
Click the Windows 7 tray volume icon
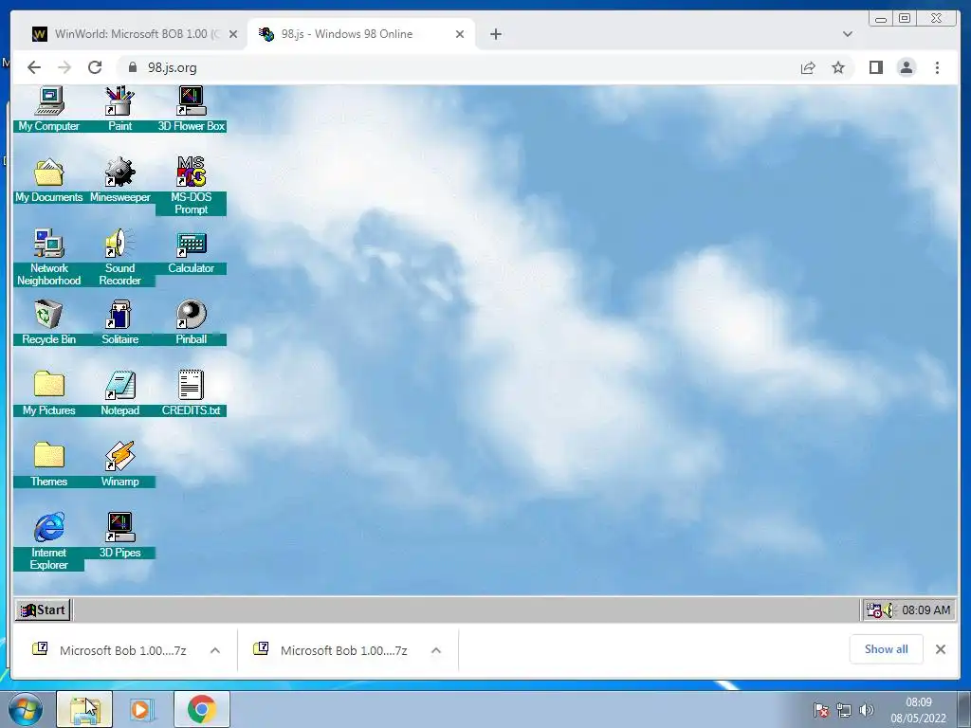pos(867,710)
